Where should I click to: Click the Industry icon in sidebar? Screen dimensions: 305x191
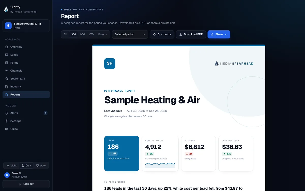(7, 87)
